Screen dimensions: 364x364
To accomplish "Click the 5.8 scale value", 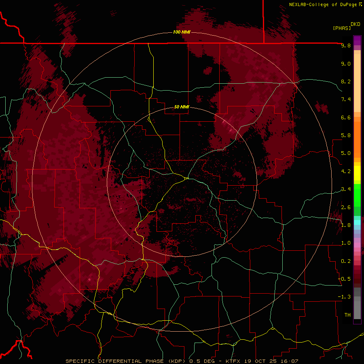I will (x=346, y=135).
